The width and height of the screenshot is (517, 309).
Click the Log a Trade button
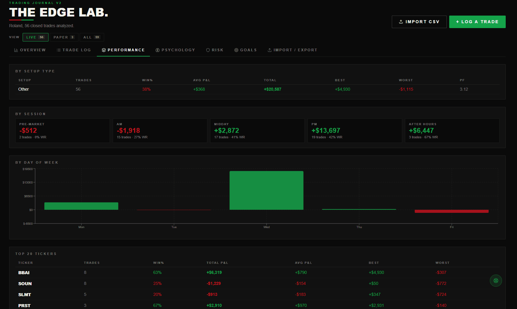click(477, 22)
